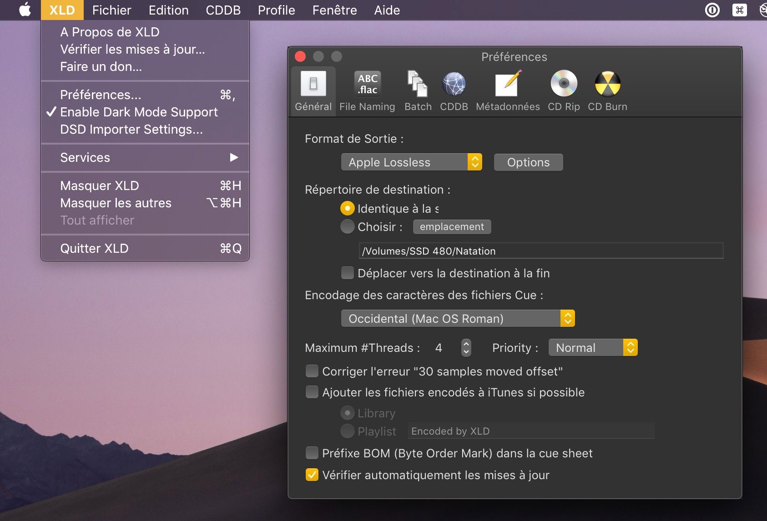Open the CD Burn preferences
The width and height of the screenshot is (767, 521).
pyautogui.click(x=607, y=90)
